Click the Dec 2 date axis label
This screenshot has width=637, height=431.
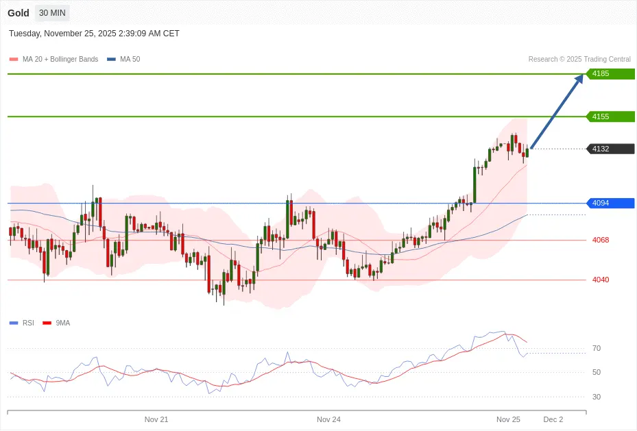[x=553, y=419]
